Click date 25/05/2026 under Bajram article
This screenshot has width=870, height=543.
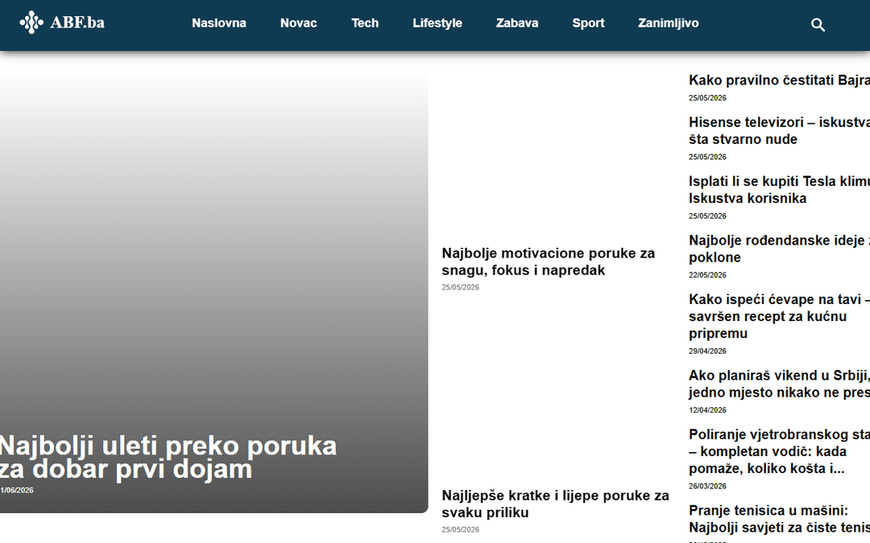tap(707, 97)
